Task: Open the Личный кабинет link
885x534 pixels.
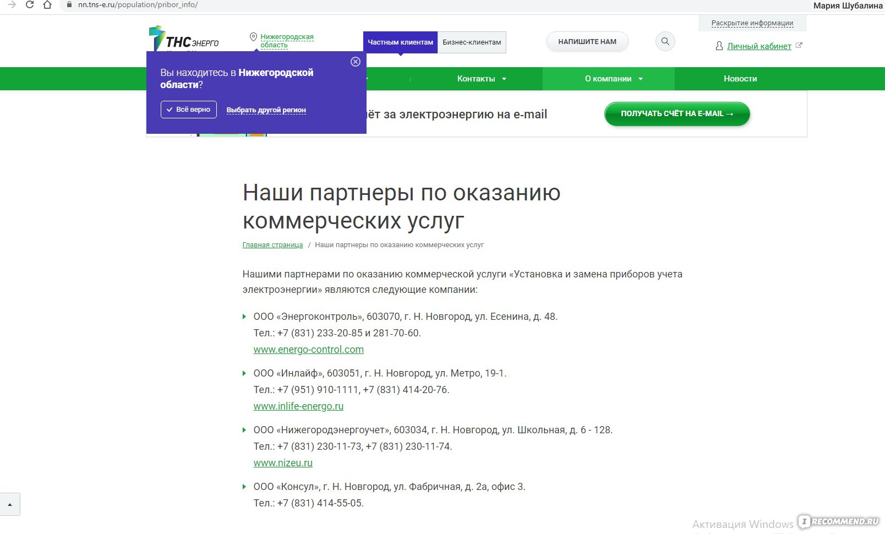Action: pyautogui.click(x=759, y=46)
